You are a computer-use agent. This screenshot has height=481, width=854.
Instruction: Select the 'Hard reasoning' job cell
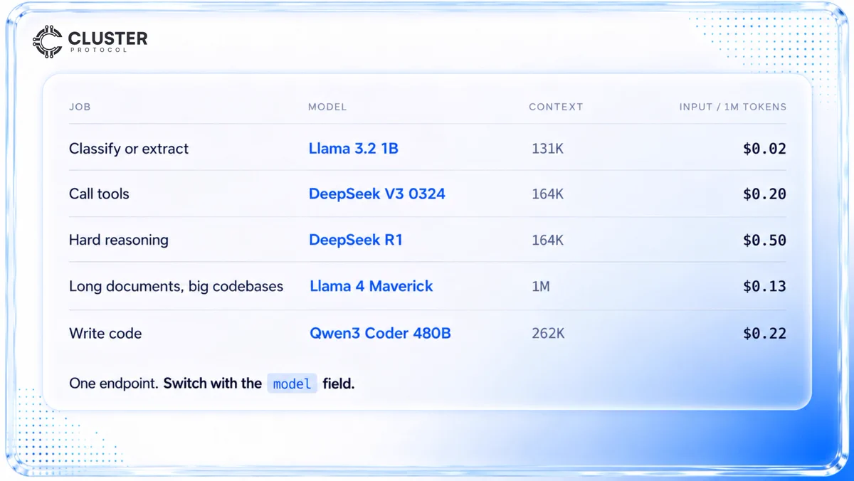coord(119,240)
